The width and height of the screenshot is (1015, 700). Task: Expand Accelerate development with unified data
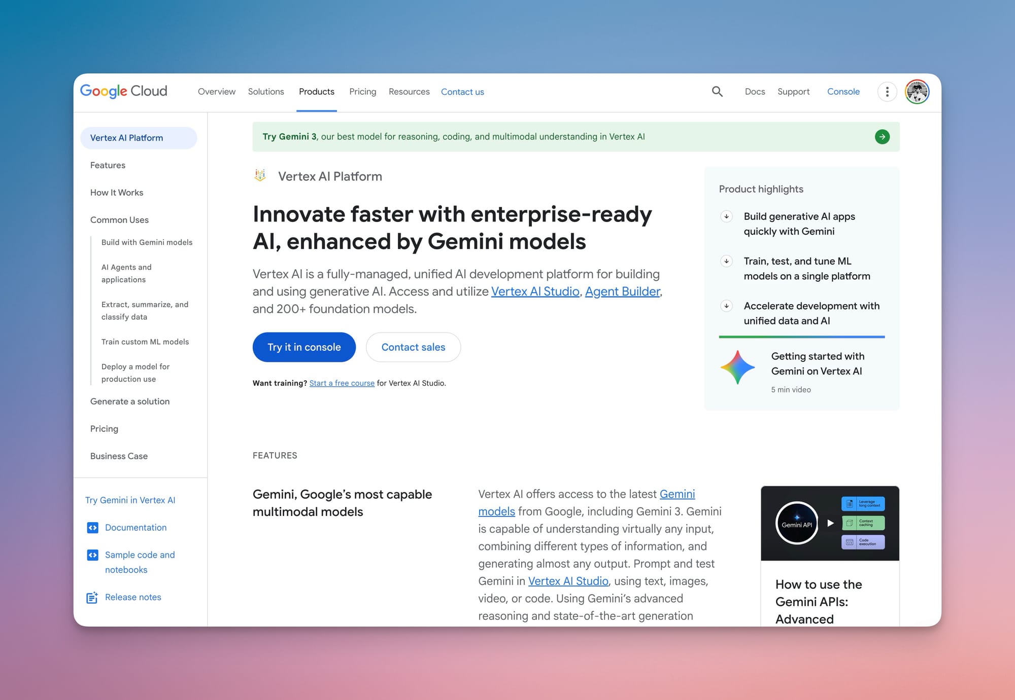point(726,306)
